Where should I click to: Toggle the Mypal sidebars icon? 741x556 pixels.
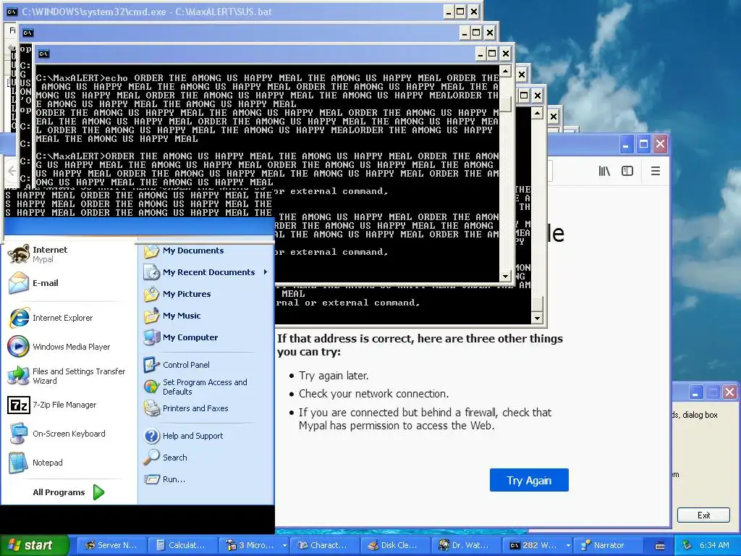[x=627, y=171]
